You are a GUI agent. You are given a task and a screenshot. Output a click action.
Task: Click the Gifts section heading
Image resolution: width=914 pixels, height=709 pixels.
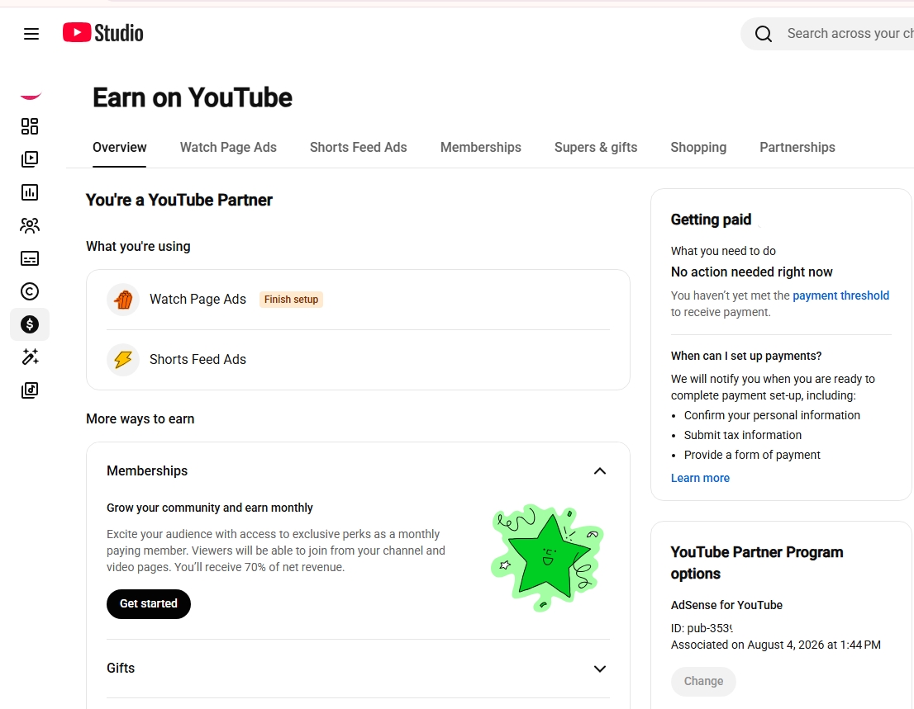click(121, 668)
